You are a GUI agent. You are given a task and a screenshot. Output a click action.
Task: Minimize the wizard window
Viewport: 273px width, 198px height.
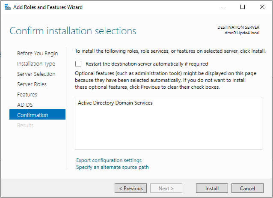[223, 7]
